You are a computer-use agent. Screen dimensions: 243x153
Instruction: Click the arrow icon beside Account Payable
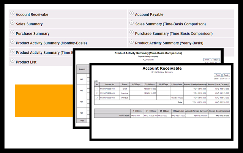pyautogui.click(x=131, y=13)
